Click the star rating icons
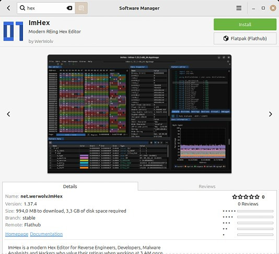 click(x=246, y=197)
